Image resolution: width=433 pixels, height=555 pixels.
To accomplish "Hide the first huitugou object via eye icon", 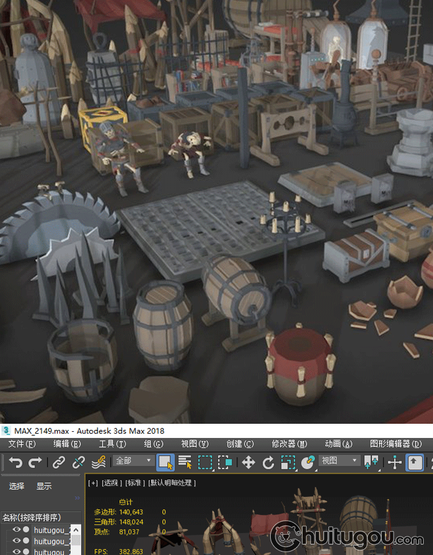I will (16, 530).
